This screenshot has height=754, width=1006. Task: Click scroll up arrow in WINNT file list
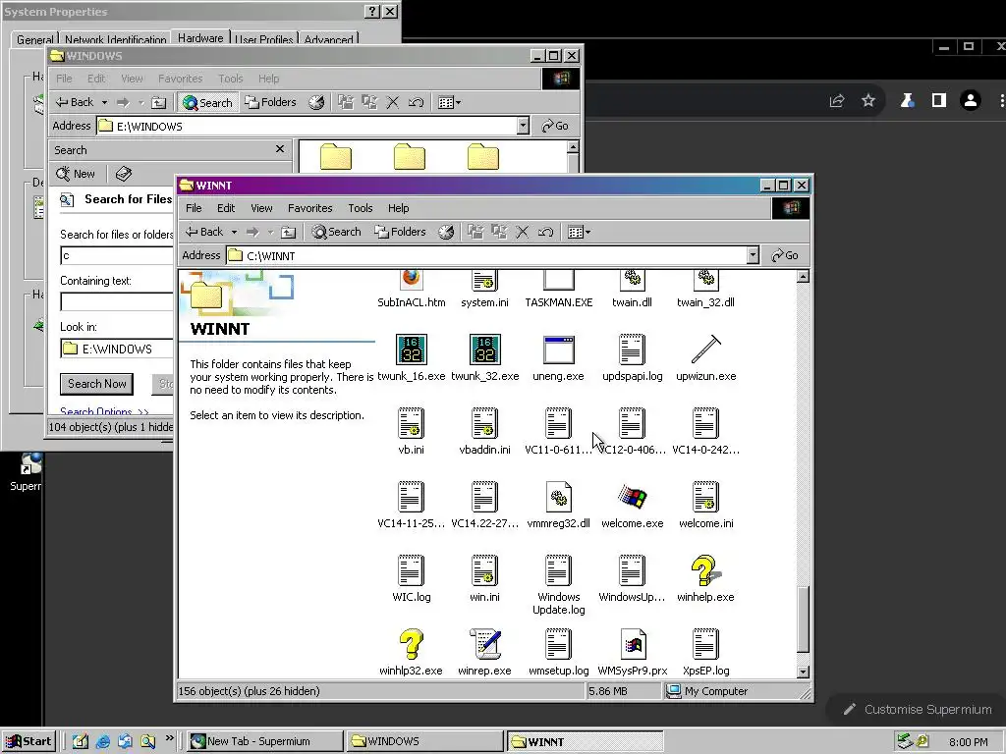pyautogui.click(x=803, y=277)
